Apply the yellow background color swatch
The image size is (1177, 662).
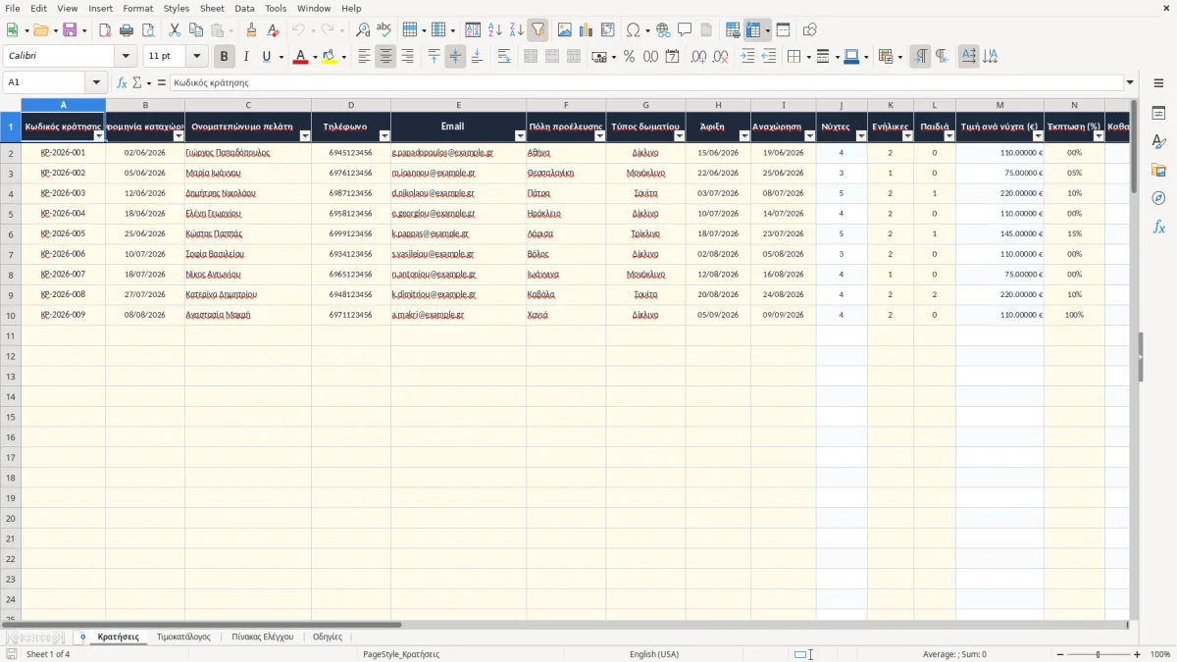[330, 57]
